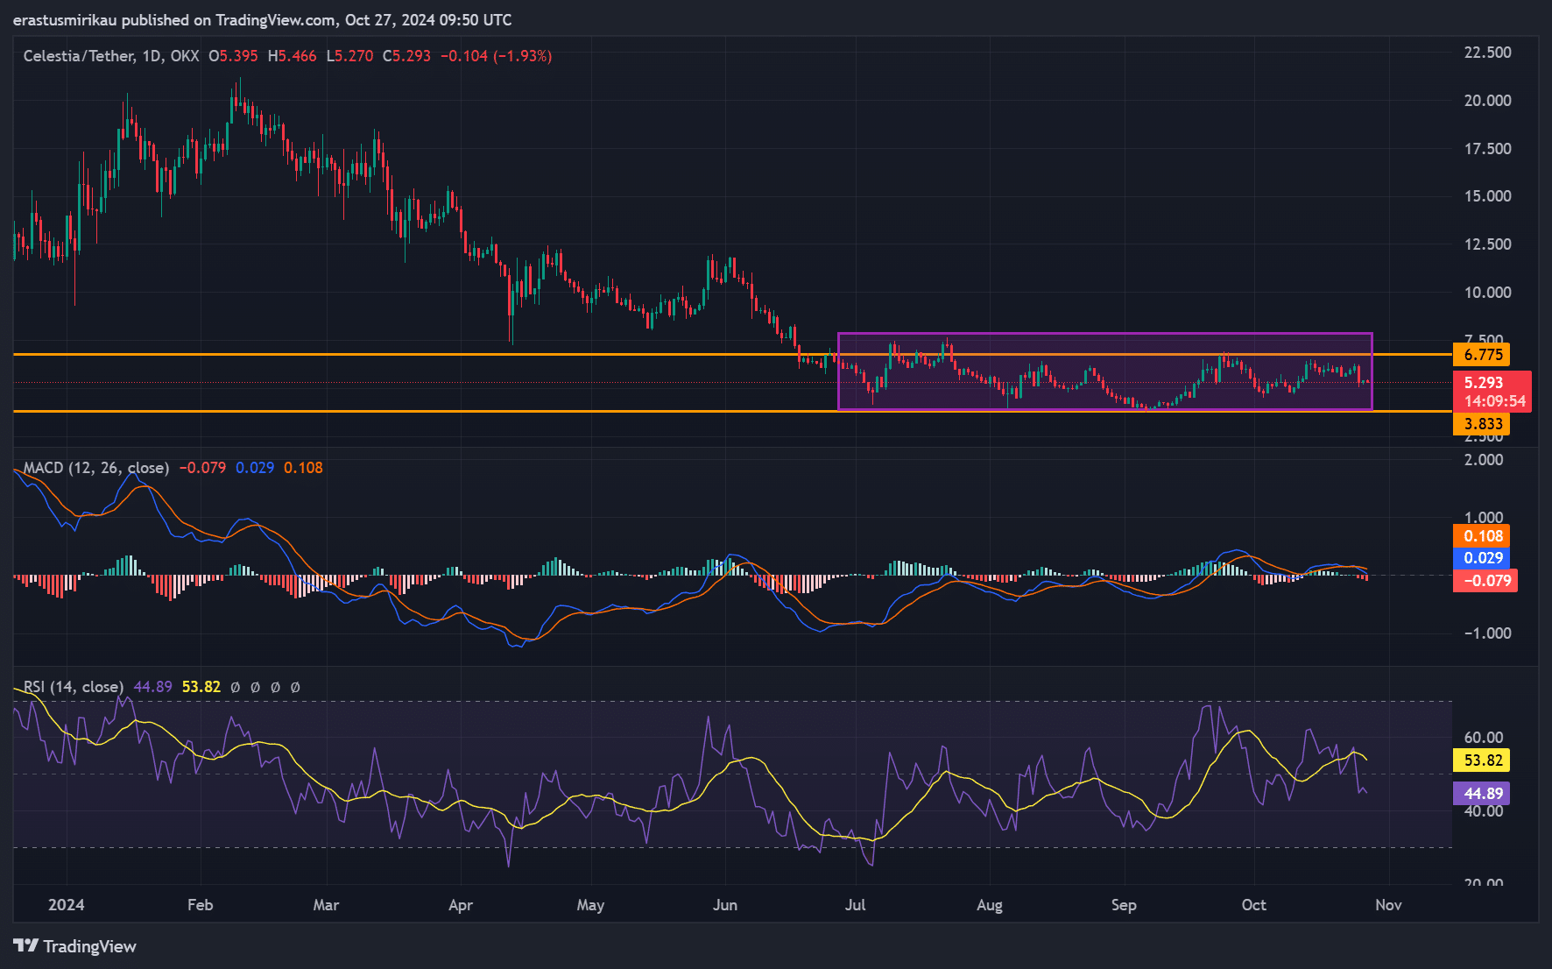Image resolution: width=1552 pixels, height=969 pixels.
Task: Click the 22.500 price scale value
Action: [x=1490, y=53]
